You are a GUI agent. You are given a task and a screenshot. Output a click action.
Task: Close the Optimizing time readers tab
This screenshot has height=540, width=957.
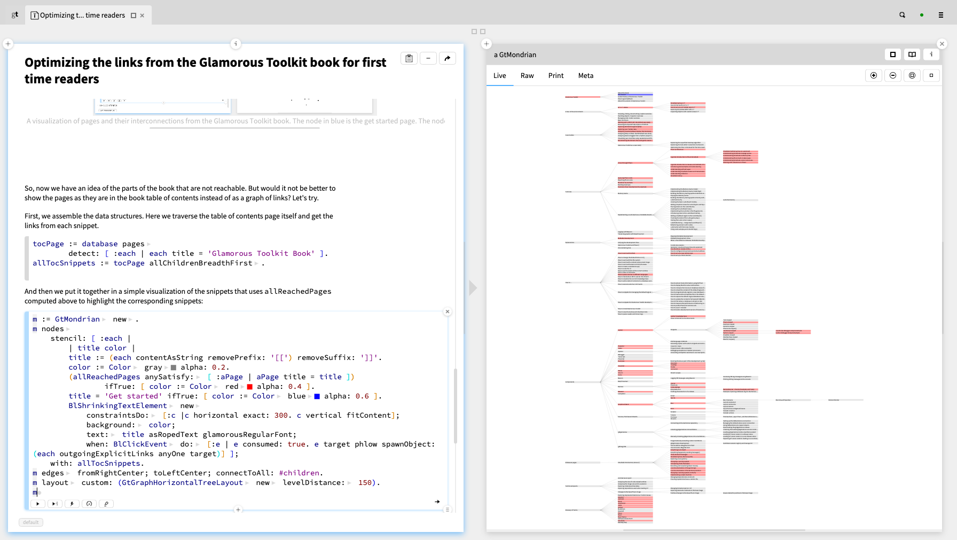[142, 15]
